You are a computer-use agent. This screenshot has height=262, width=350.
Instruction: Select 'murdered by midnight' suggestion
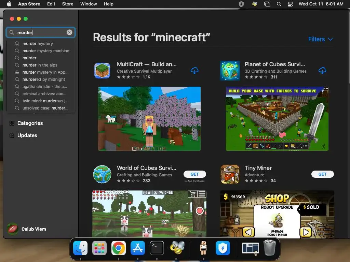click(x=41, y=79)
